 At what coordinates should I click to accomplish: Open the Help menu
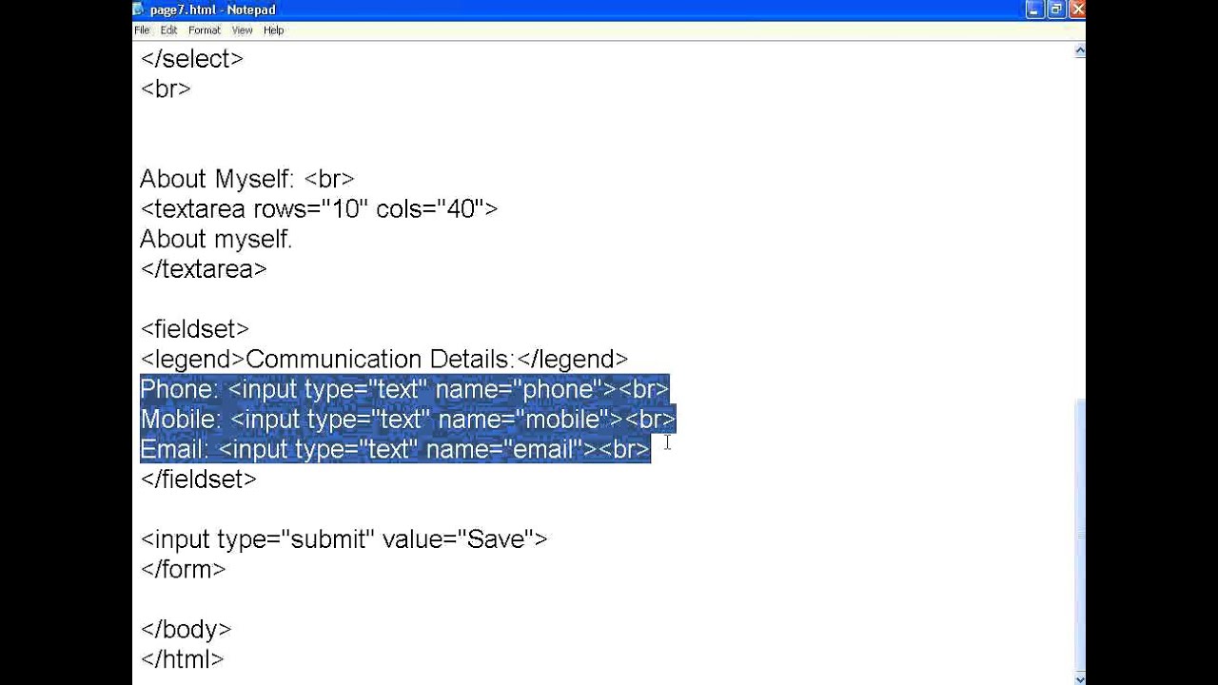coord(273,30)
